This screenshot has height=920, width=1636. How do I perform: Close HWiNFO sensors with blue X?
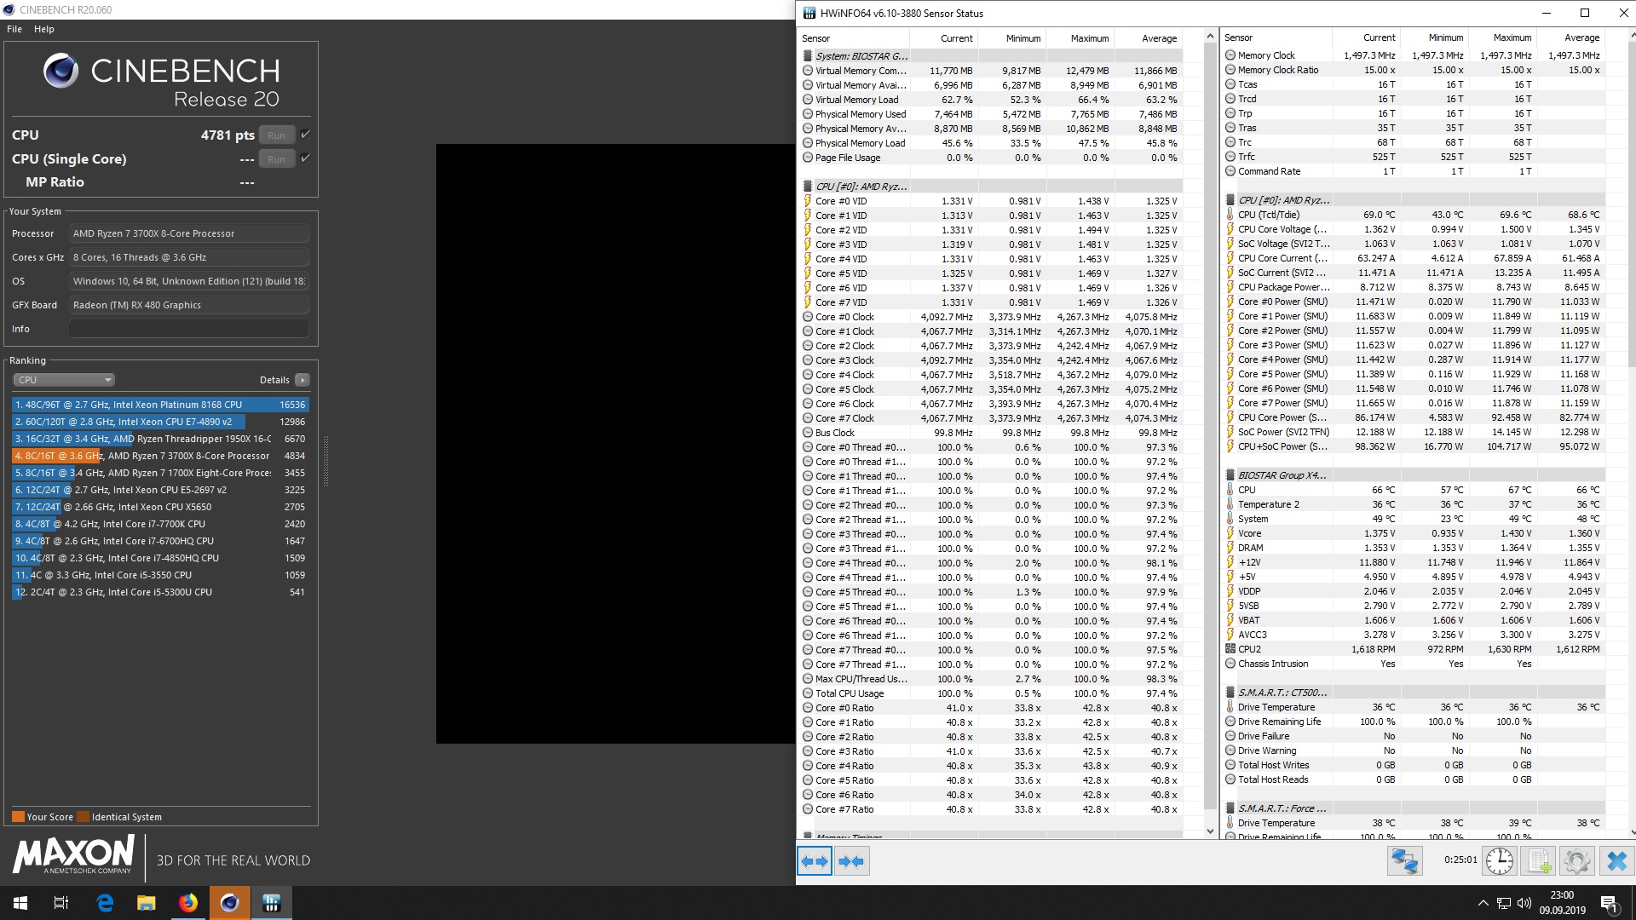(1616, 861)
